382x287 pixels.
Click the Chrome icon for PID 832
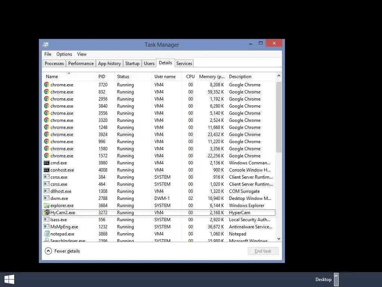click(x=47, y=92)
